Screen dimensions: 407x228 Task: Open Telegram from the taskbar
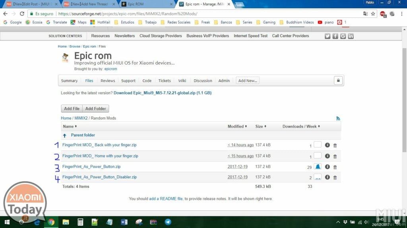(168, 222)
